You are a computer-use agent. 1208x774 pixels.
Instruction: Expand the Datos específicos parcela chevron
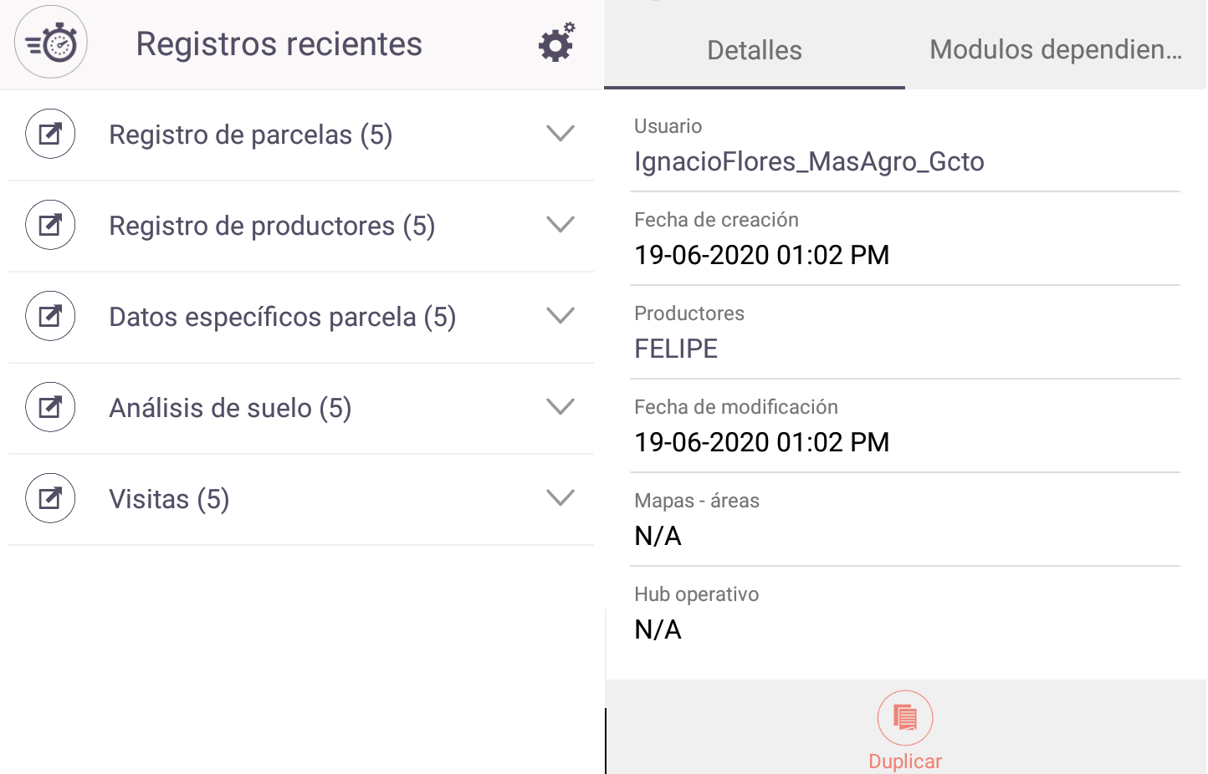560,315
